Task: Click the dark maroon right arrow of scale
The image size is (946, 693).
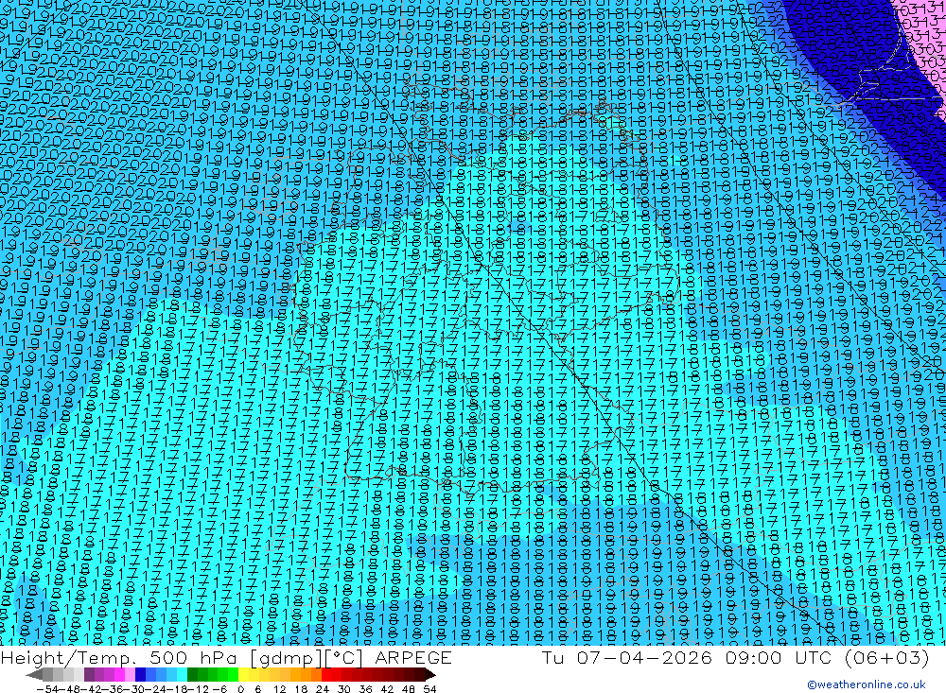Action: tap(430, 675)
